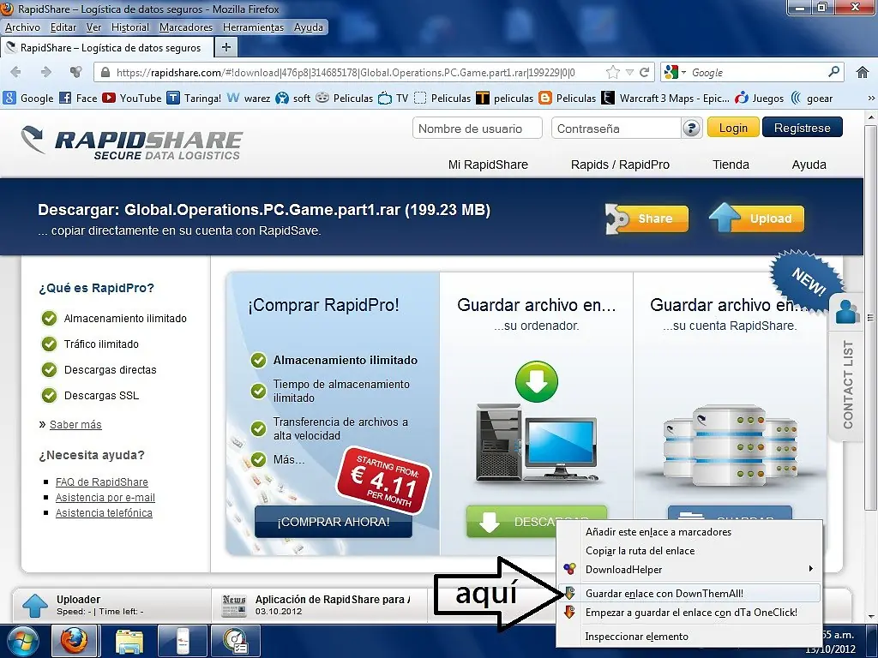Open the Face bookmark
Viewport: 878px width, 658px height.
click(78, 99)
